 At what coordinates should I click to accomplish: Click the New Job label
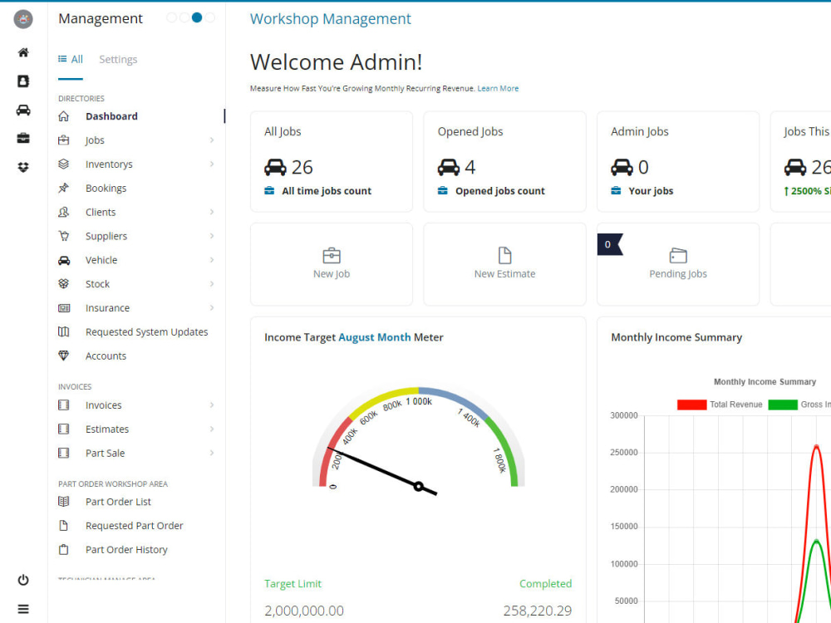pos(332,274)
